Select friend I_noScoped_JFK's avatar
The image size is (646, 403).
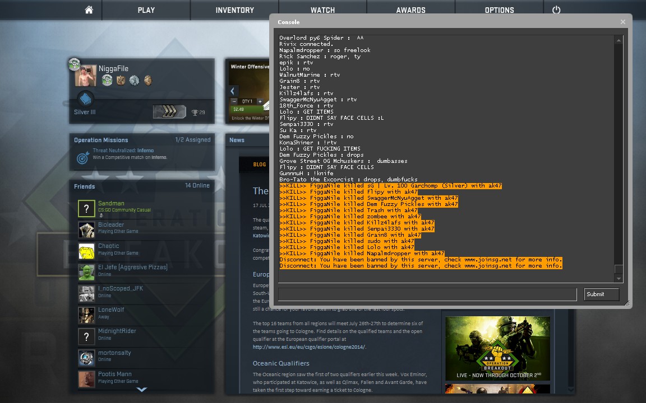pyautogui.click(x=86, y=294)
